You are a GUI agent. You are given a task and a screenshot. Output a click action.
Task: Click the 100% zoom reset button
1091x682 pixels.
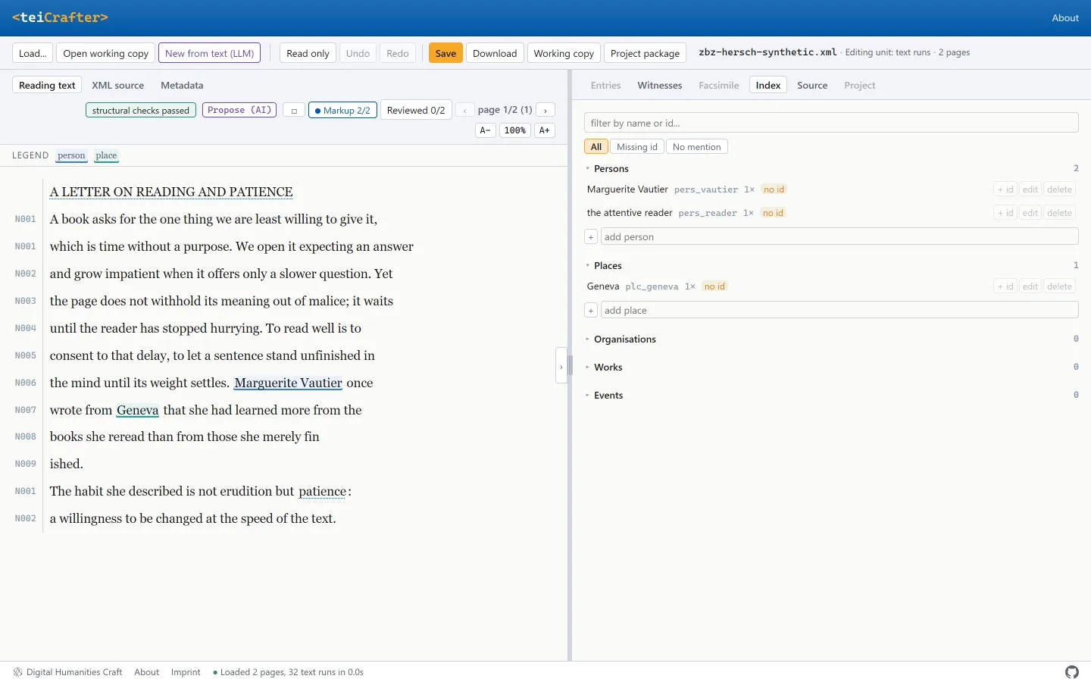pos(515,130)
